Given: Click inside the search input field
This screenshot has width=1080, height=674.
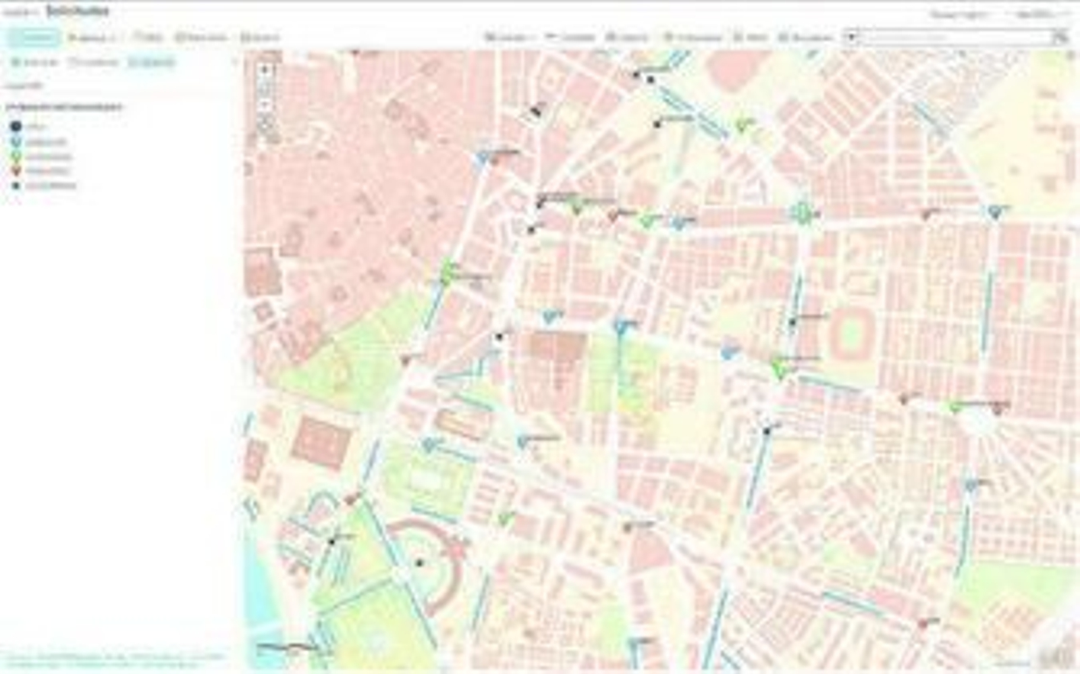Looking at the screenshot, I should click(x=952, y=37).
